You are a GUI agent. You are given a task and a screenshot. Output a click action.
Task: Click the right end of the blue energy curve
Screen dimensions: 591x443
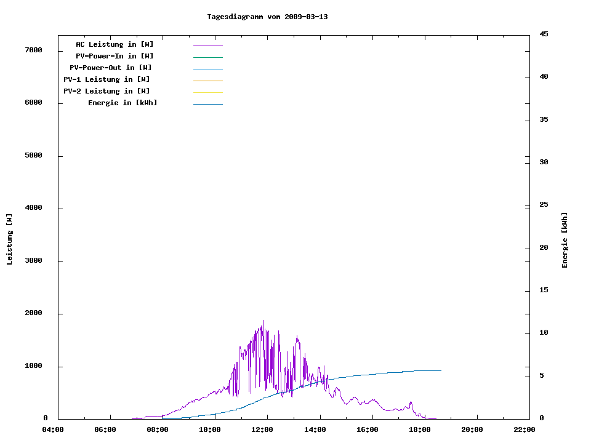(x=441, y=370)
